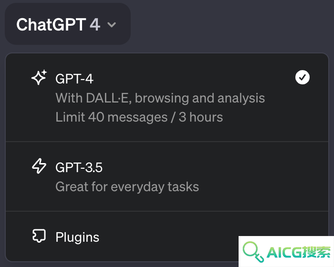Click 'Great for everyday tasks' description
The image size is (334, 267).
[x=127, y=187]
